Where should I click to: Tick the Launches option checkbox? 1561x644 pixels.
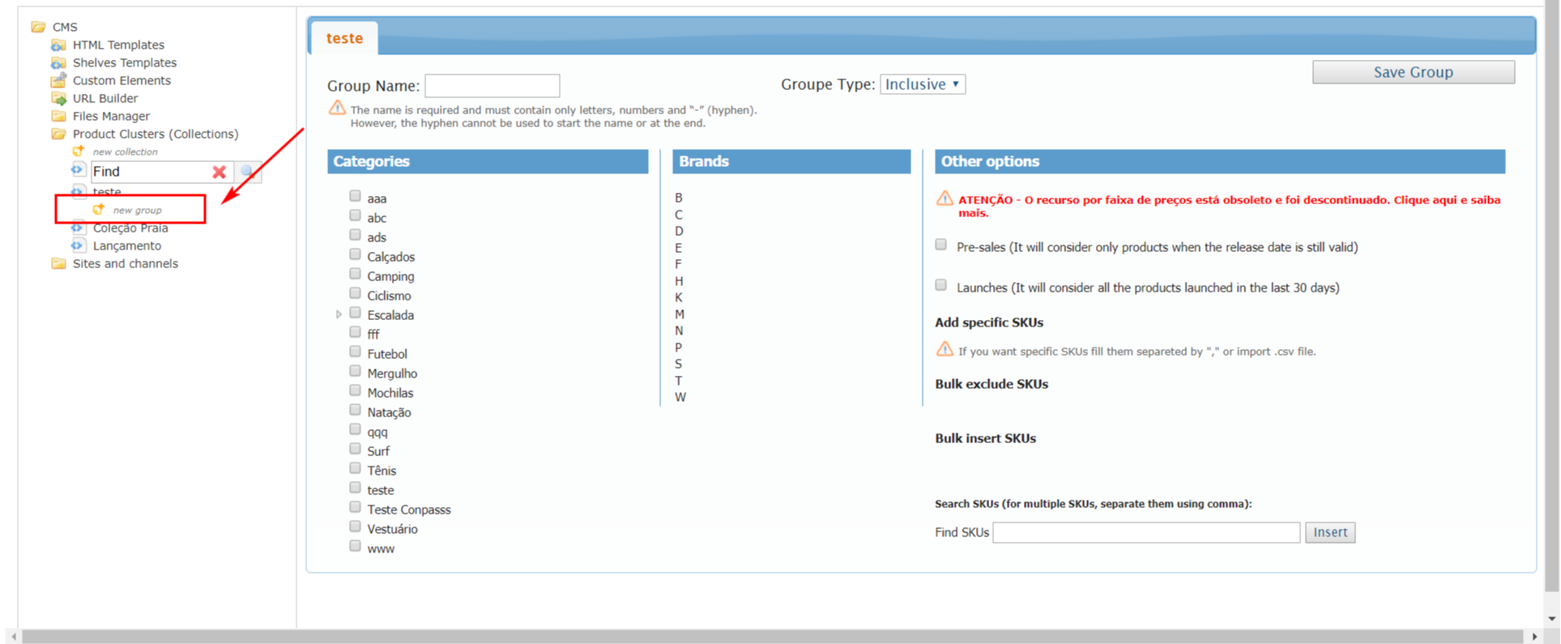click(940, 285)
